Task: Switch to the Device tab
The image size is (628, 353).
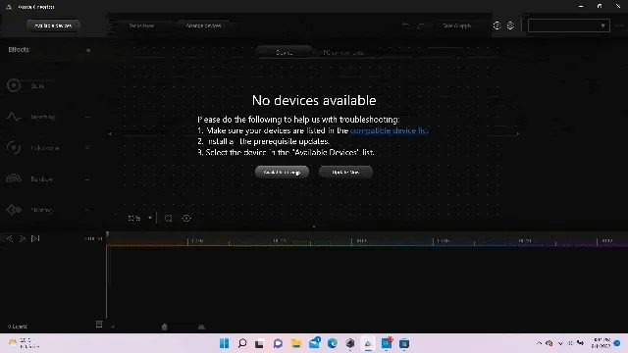Action: [285, 52]
